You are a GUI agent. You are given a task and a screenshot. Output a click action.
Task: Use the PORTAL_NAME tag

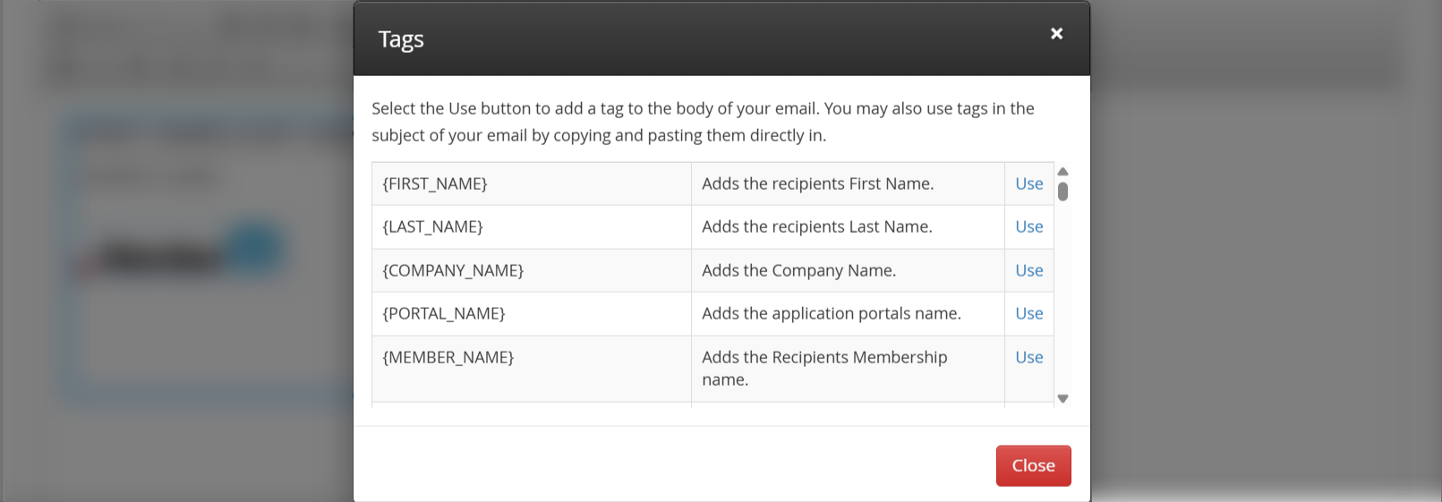1028,314
